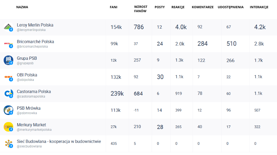Open the Castorama Polska page link
Screen dimensions: 277x155
(34, 92)
